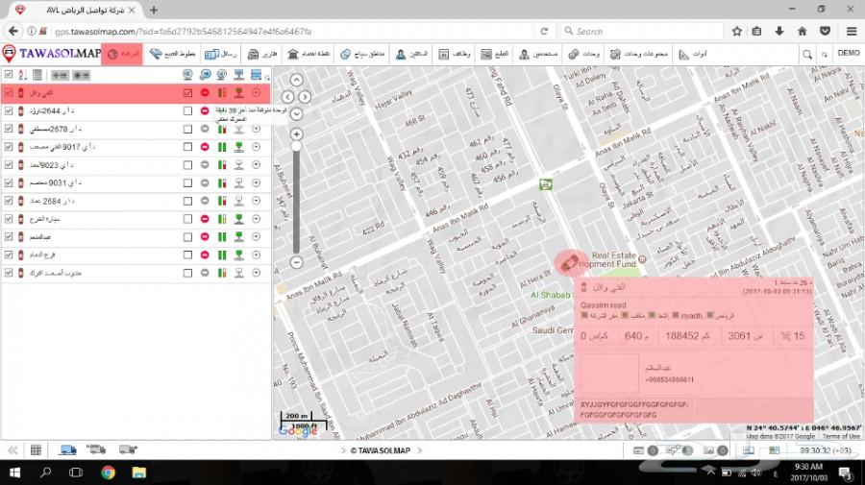865x485 pixels.
Task: Click the webcam-like column header icon
Action: click(x=187, y=74)
